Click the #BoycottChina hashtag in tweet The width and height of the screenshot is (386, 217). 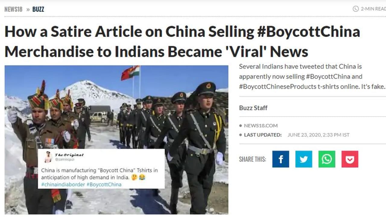(104, 184)
